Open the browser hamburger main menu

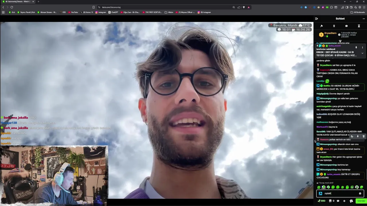tap(364, 7)
